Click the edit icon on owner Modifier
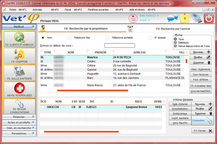Viewport: 217px width, 144px height. tap(209, 57)
